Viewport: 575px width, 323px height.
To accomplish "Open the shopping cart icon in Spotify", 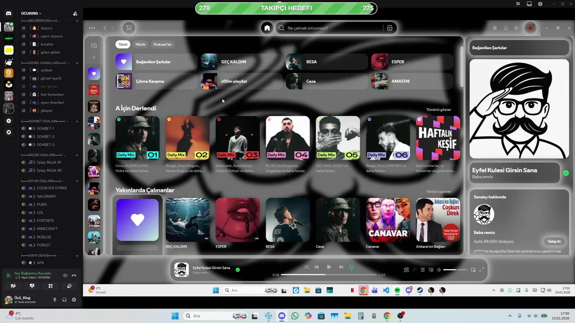I will point(129,28).
